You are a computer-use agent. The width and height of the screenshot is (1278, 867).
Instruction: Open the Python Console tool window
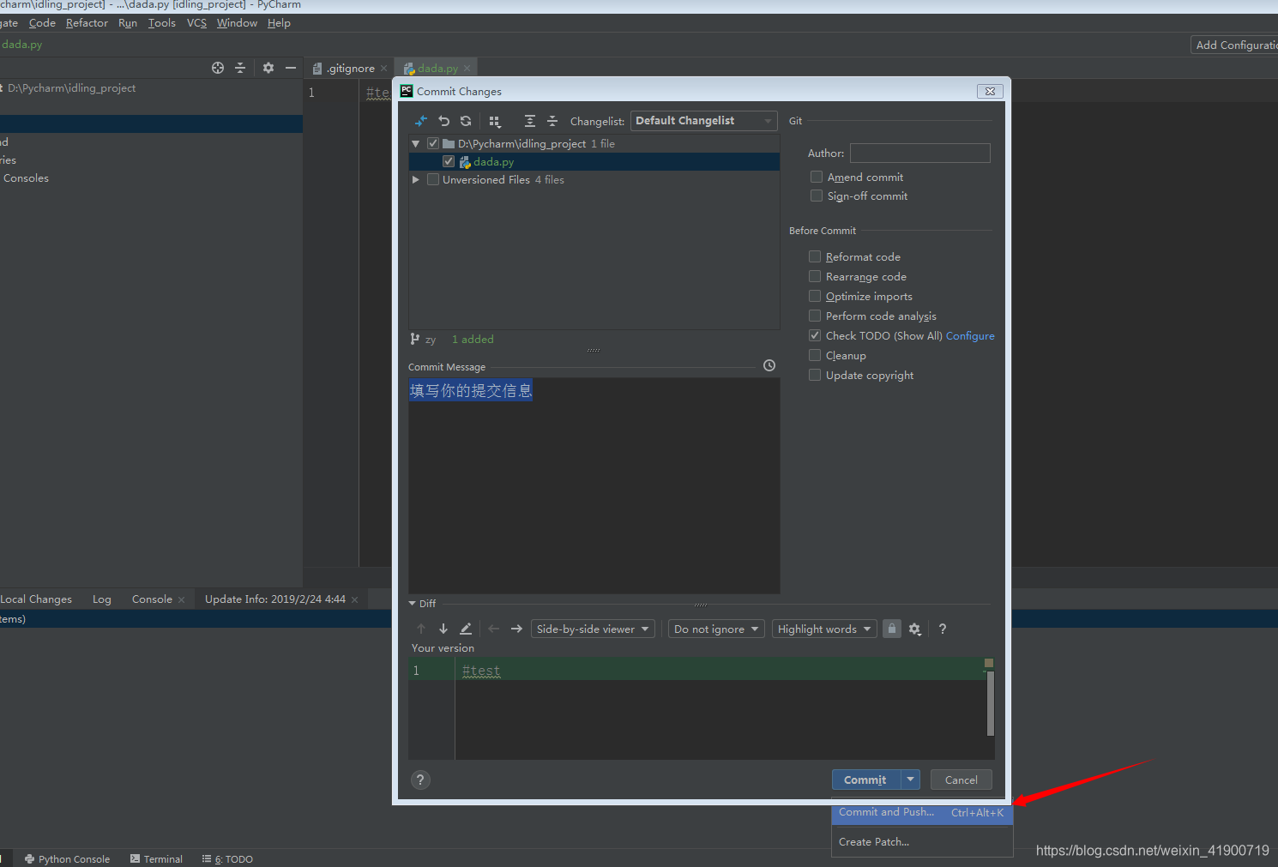click(67, 858)
